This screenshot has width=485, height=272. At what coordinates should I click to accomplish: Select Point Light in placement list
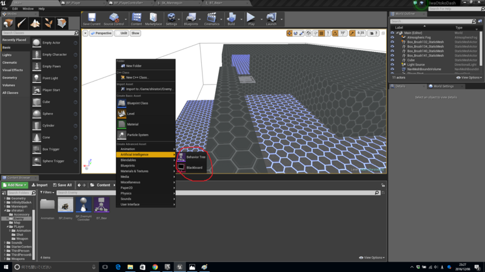coord(55,79)
